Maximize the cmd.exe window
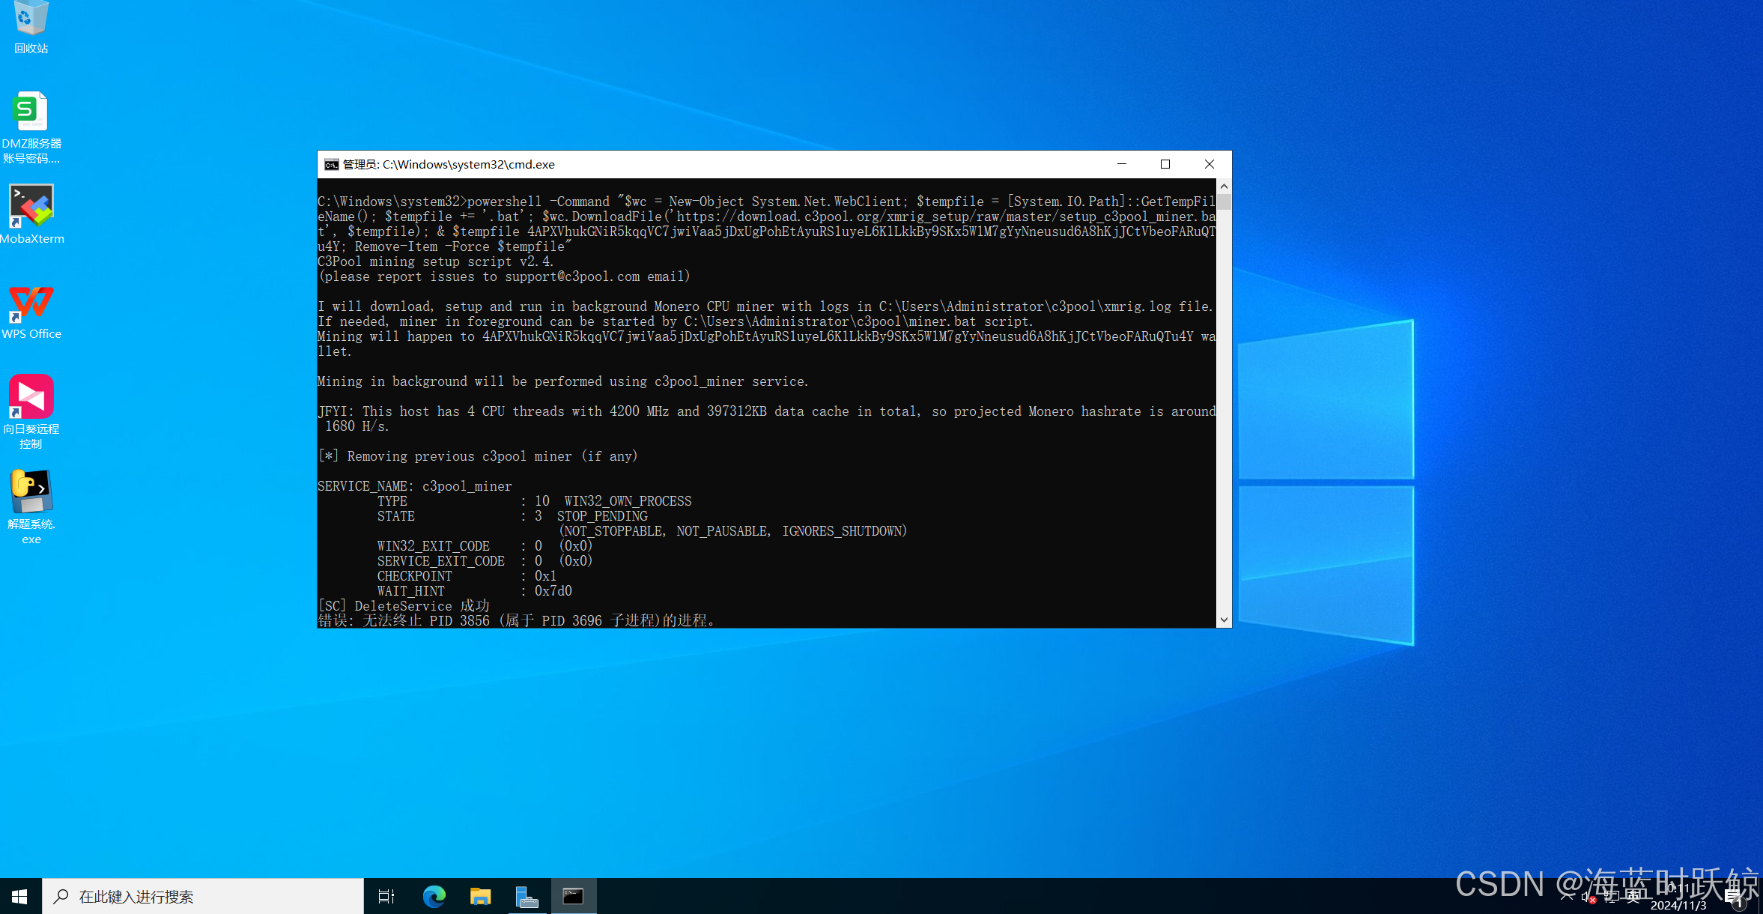 1165,165
